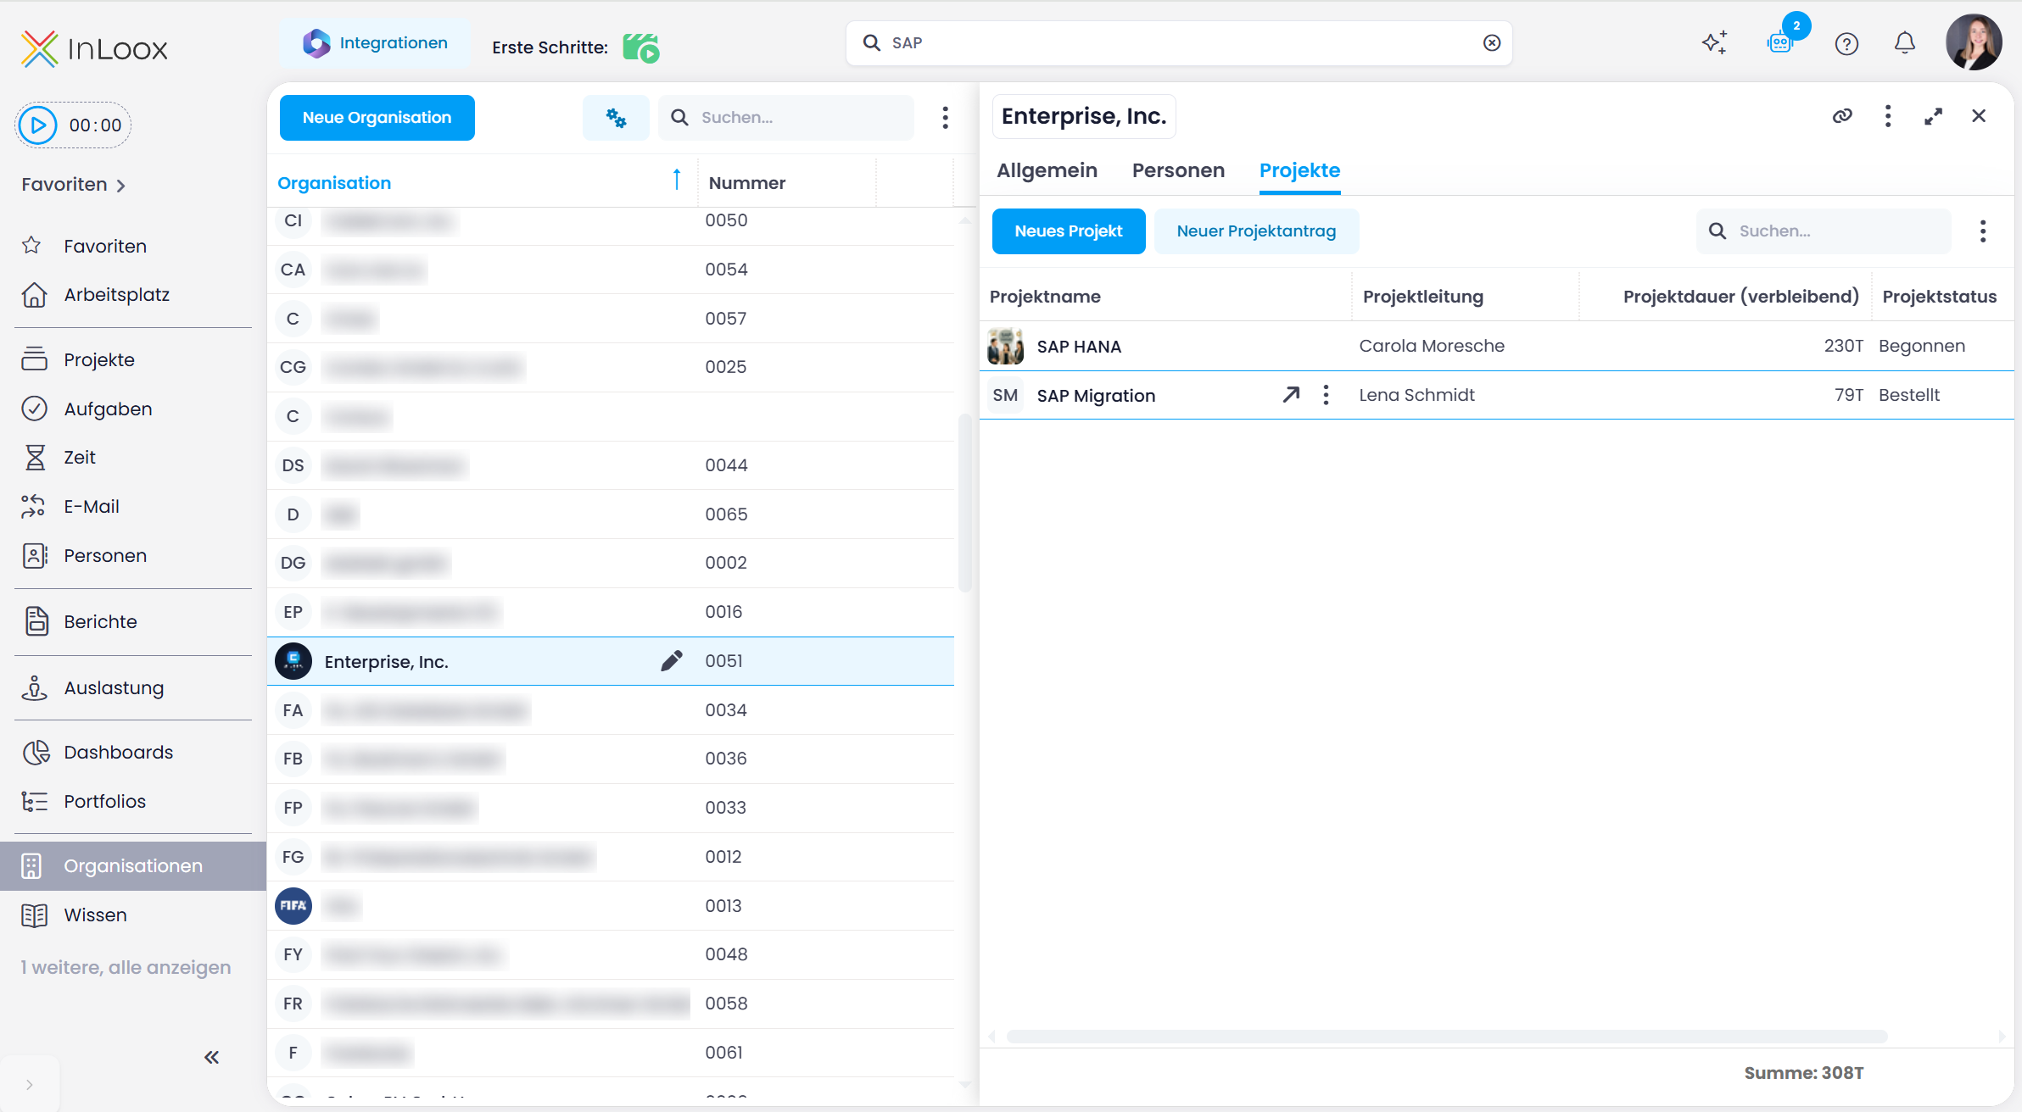
Task: Edit Enterprise, Inc. with the pencil
Action: 672,661
